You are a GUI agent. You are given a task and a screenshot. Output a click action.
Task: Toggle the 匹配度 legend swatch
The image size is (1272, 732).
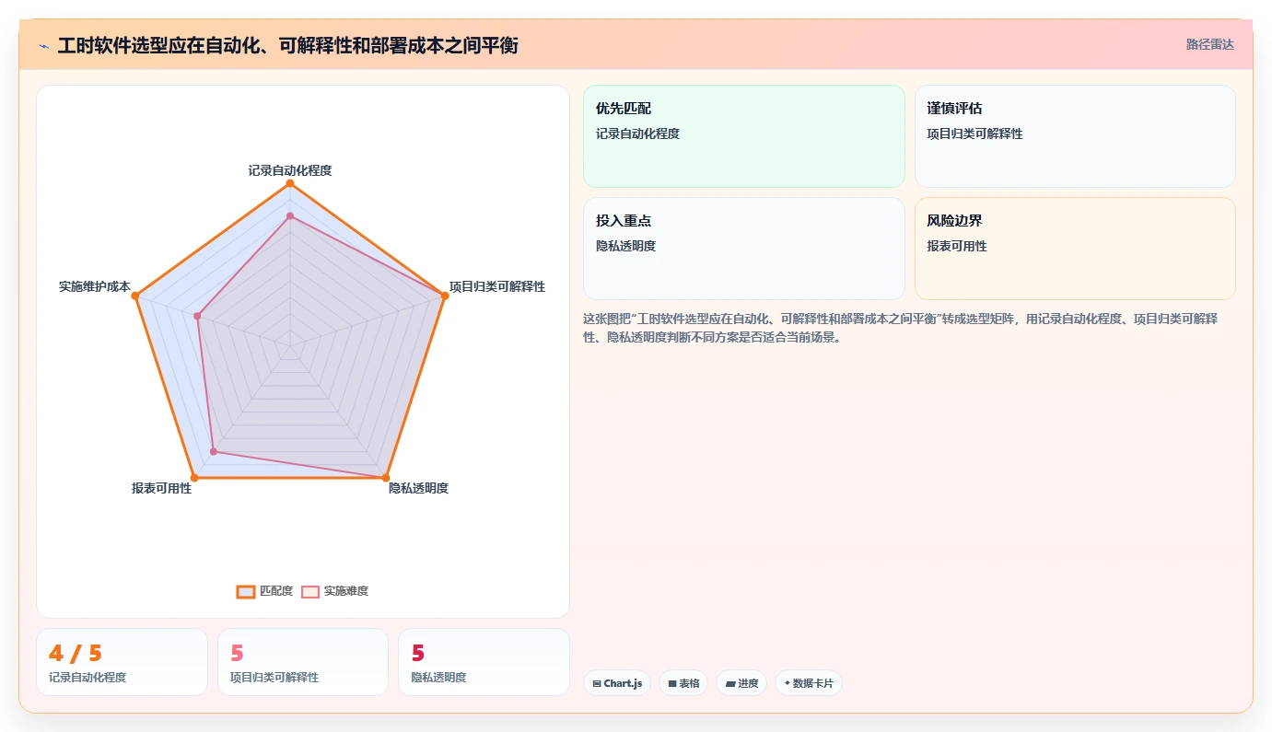pos(245,591)
